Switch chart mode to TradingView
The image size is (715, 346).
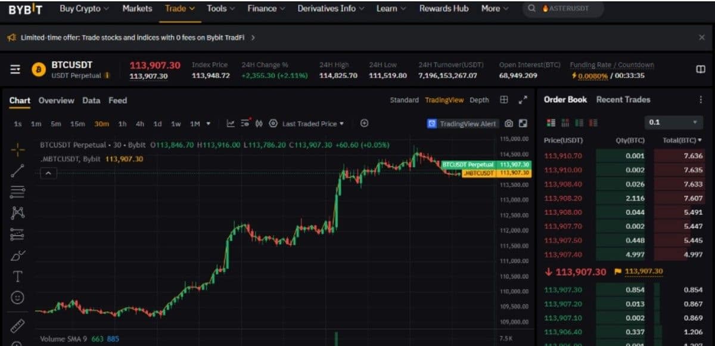444,100
